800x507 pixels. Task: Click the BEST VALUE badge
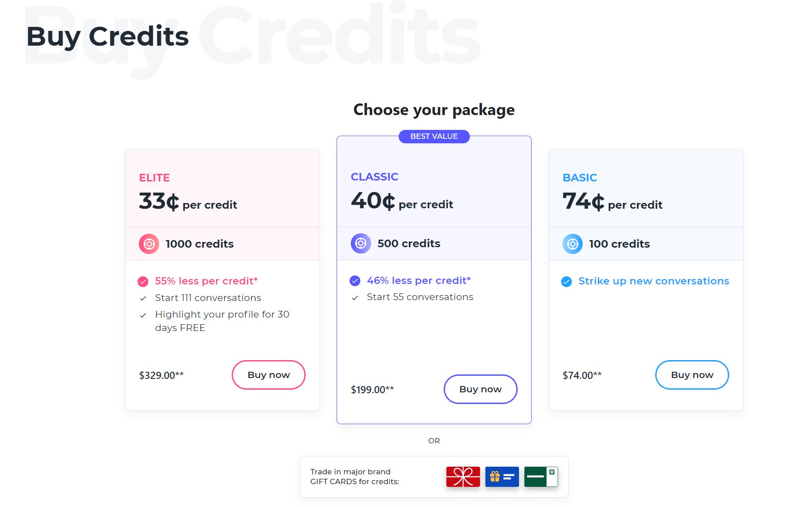pos(434,137)
